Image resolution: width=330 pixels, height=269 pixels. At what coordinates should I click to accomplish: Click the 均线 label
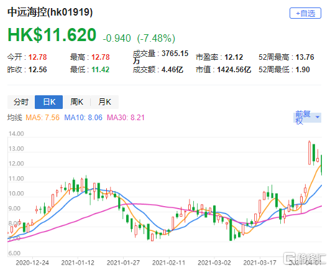point(15,118)
